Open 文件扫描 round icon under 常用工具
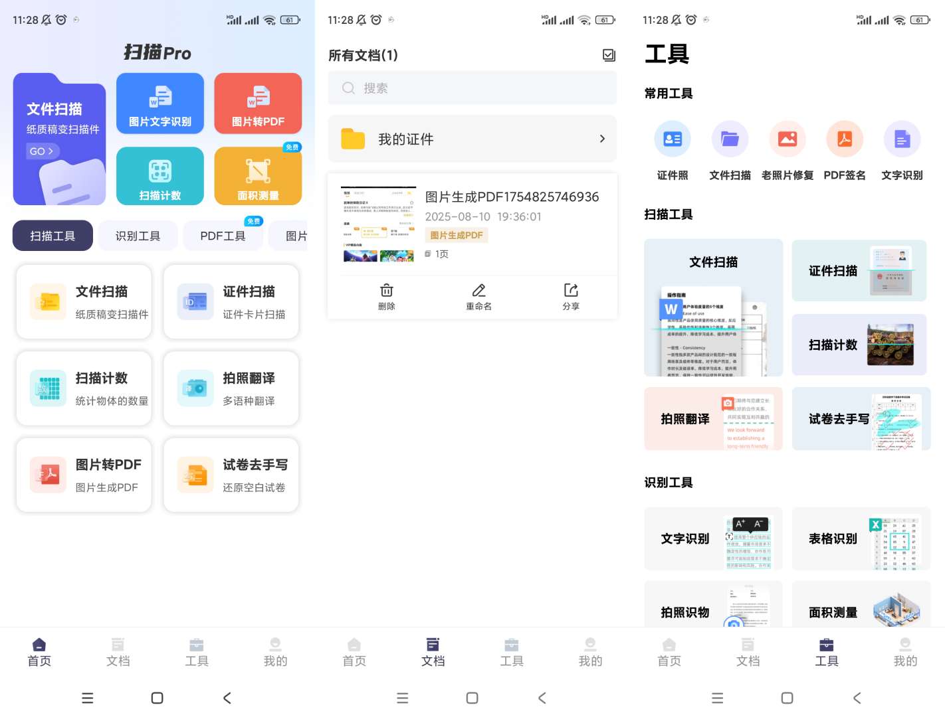945x717 pixels. [x=730, y=151]
